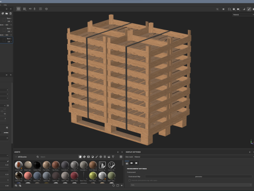The image size is (254, 191).
Task: Click the search magnifier in Assets panel
Action: pyautogui.click(x=38, y=157)
